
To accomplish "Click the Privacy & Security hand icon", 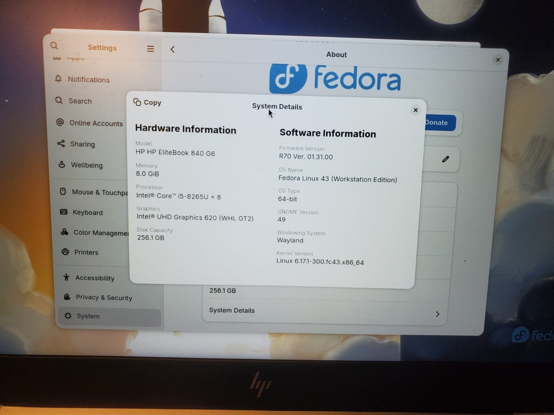I will click(x=67, y=297).
